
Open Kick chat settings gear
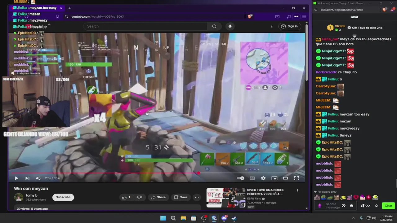tap(377, 206)
